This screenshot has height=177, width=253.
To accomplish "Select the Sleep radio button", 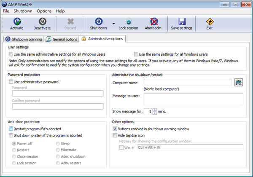I will (58, 143).
